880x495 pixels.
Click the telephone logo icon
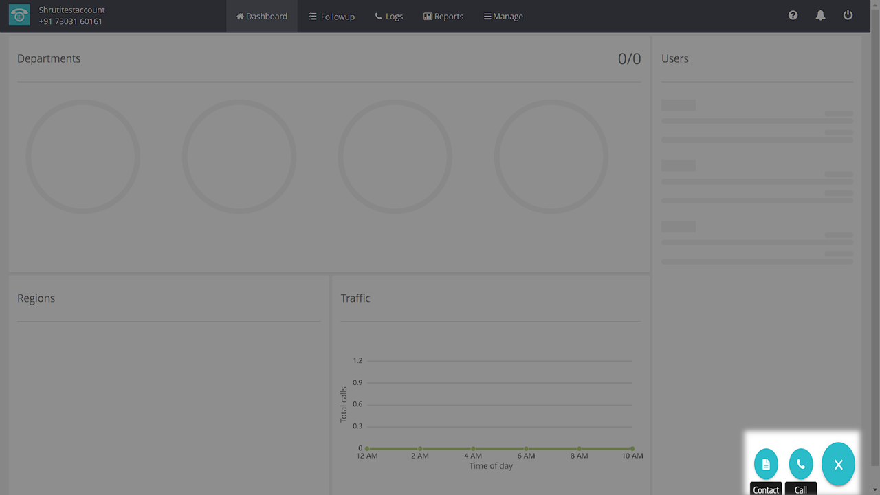click(x=19, y=16)
